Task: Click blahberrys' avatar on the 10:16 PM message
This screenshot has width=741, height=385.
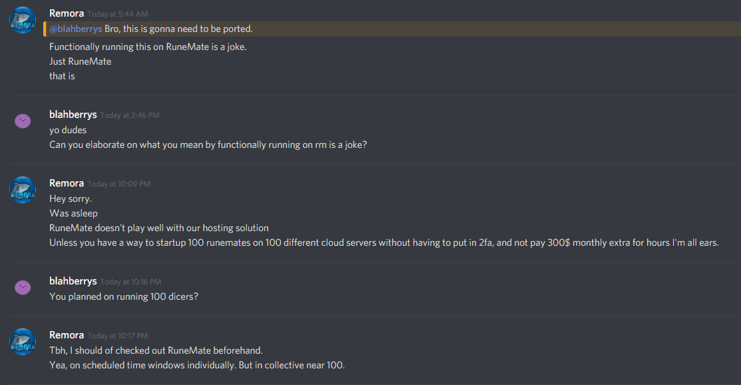Action: 23,288
